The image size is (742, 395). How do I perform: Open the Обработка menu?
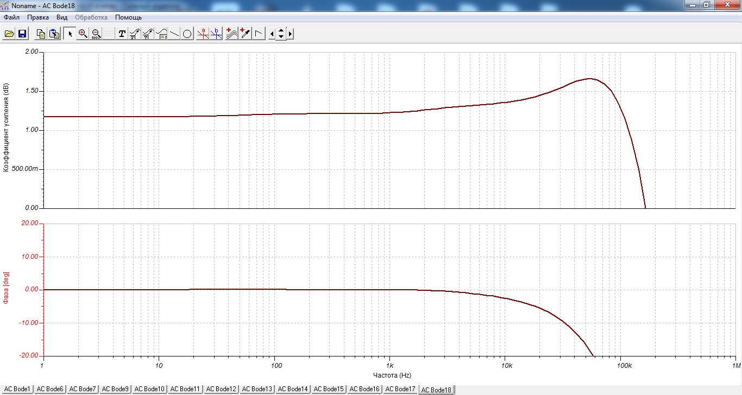(x=91, y=17)
